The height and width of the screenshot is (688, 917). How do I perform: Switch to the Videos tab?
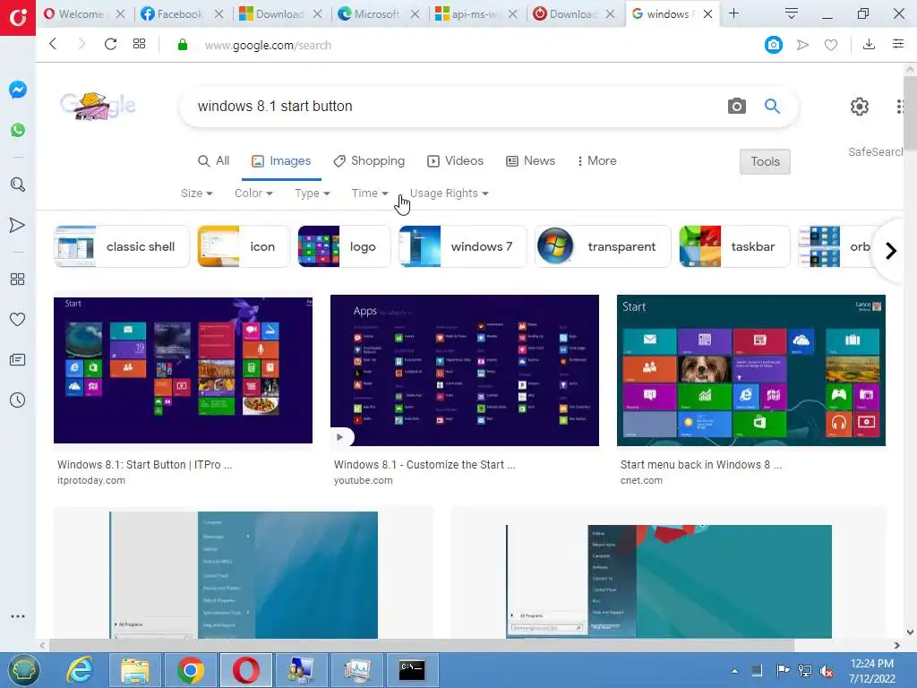coord(456,161)
